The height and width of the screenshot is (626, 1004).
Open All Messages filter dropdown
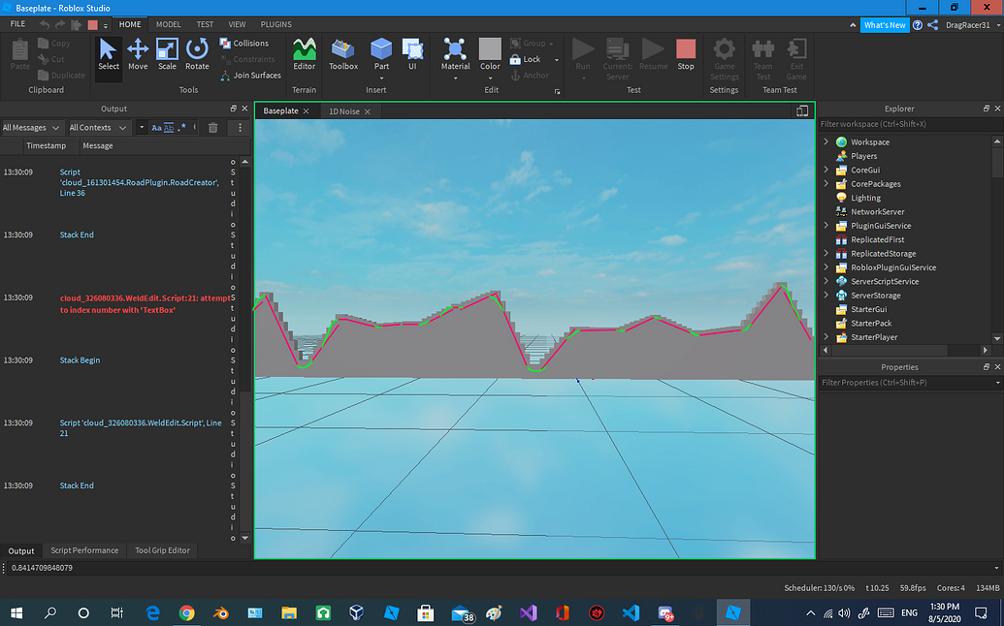click(x=31, y=128)
